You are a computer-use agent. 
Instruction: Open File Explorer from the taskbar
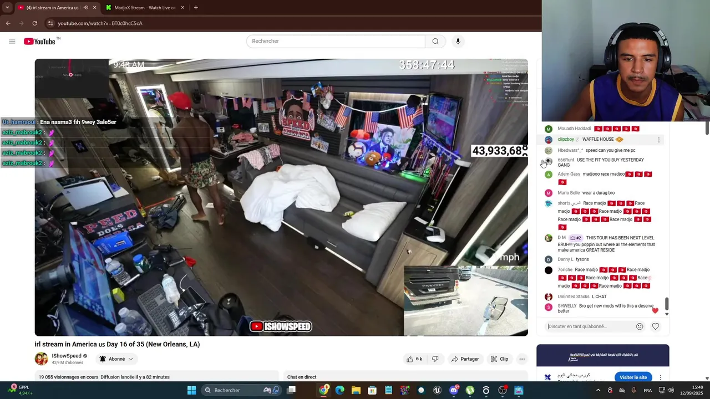click(356, 390)
